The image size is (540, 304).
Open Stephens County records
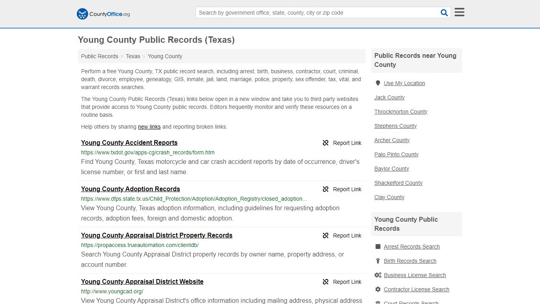click(395, 126)
